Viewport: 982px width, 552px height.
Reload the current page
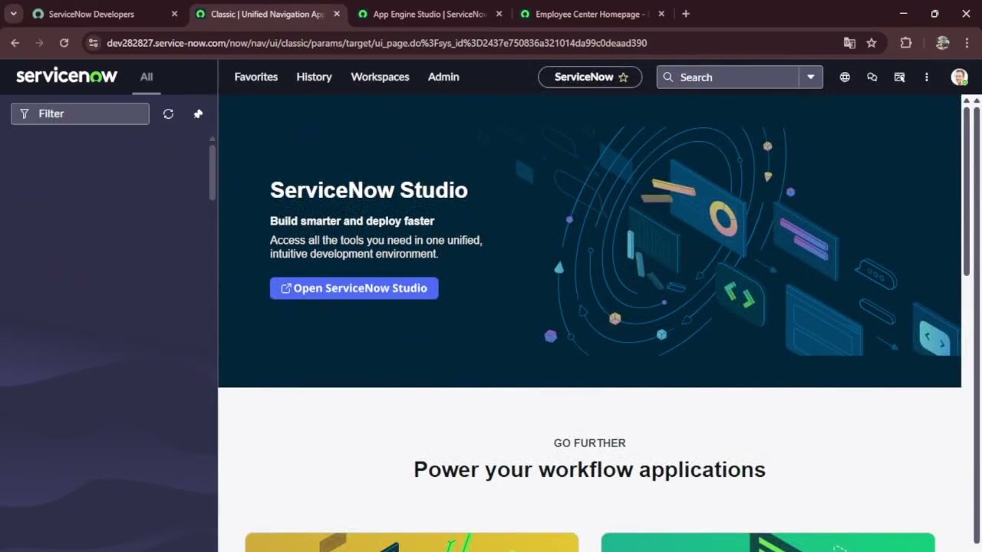(x=64, y=43)
